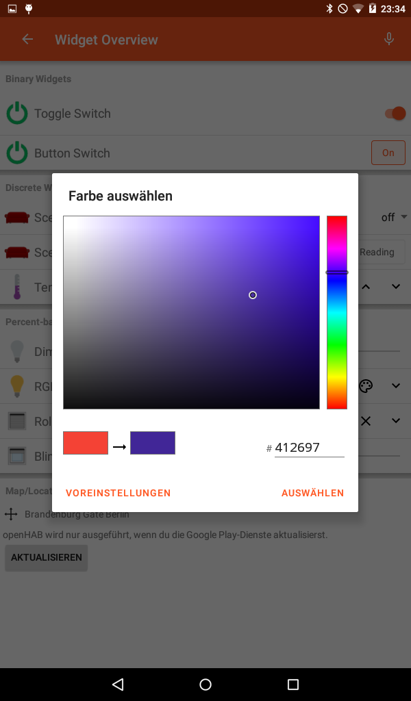Tap the Android back navigation button
This screenshot has height=701, width=411.
click(118, 684)
